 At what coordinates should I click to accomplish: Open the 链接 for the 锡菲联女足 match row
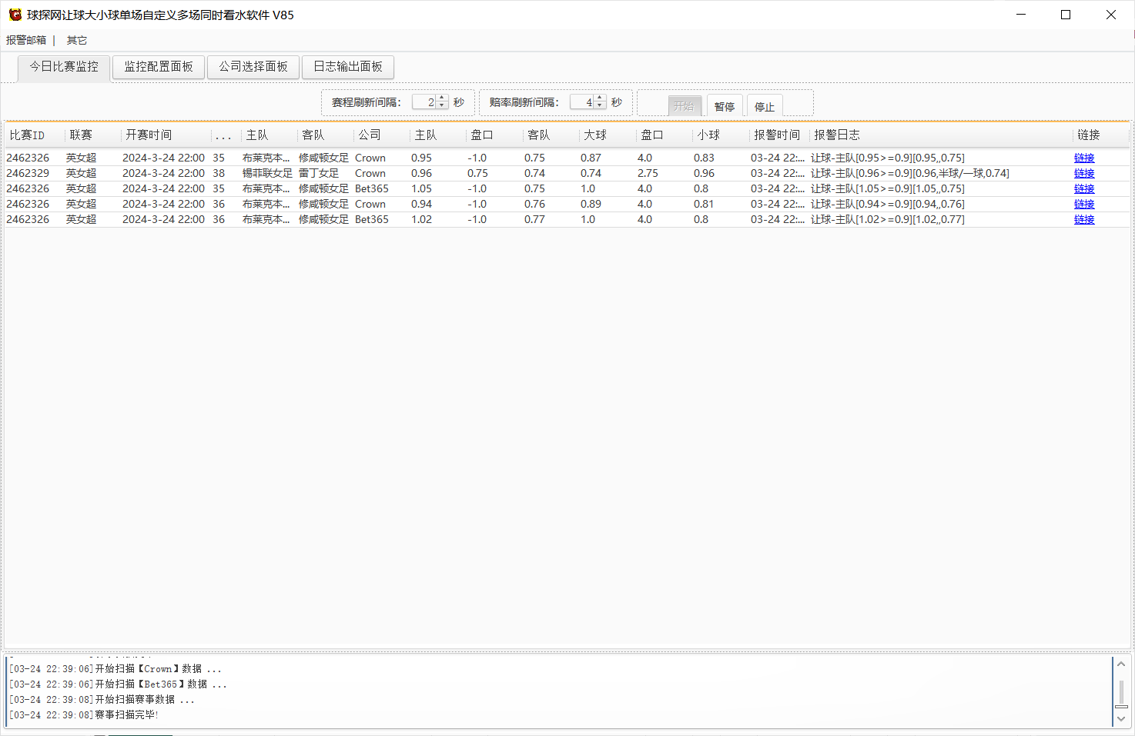1084,174
